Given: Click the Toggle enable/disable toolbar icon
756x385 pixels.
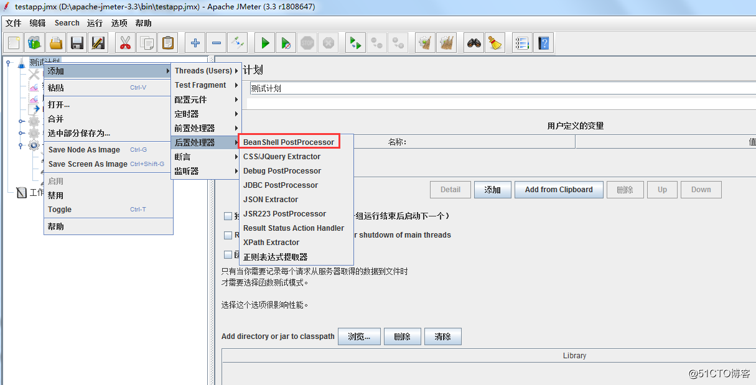Looking at the screenshot, I should click(x=237, y=43).
